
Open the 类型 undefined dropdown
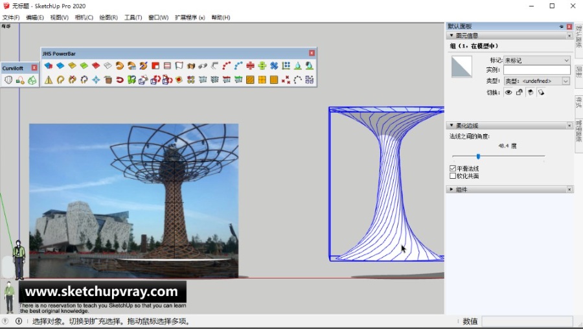tap(536, 81)
